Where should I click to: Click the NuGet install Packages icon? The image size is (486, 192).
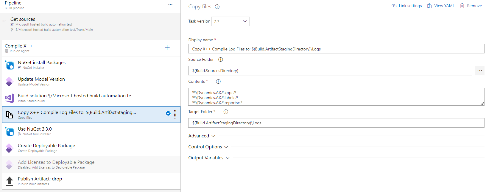point(10,65)
